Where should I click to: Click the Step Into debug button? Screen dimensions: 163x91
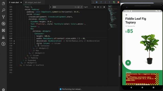click(x=105, y=2)
